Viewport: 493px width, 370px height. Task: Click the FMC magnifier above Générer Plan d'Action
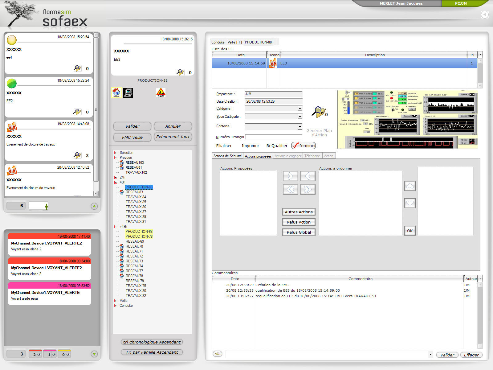coord(319,112)
